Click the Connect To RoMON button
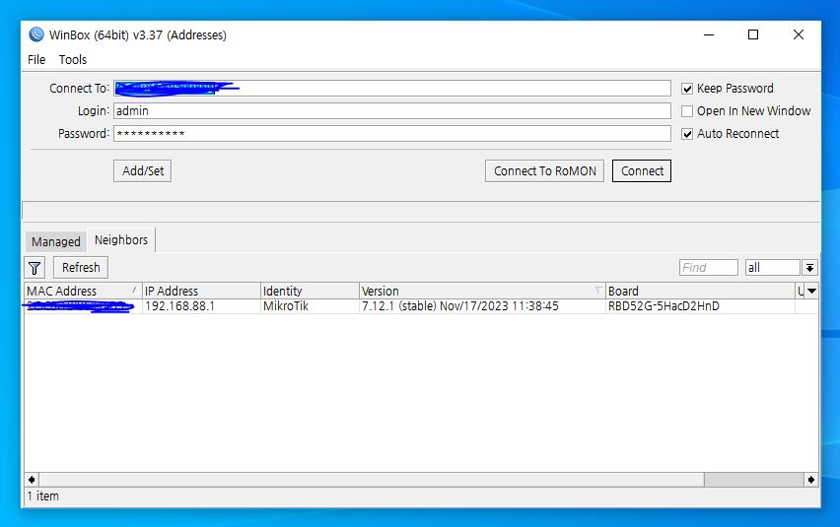 click(545, 170)
